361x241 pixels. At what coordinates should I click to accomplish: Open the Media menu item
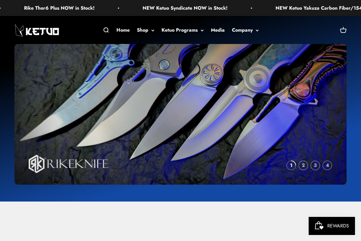point(218,30)
